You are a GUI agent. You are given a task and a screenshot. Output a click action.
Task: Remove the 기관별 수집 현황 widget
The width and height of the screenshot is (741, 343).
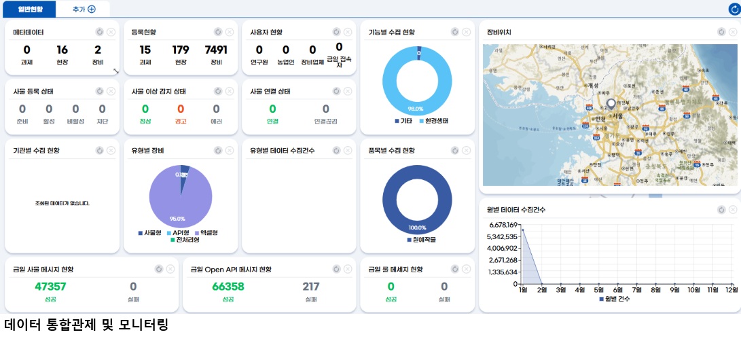pos(111,150)
